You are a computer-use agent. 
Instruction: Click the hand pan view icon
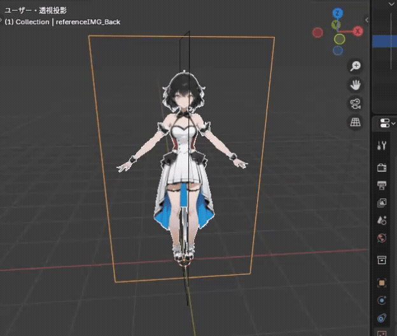click(x=356, y=85)
